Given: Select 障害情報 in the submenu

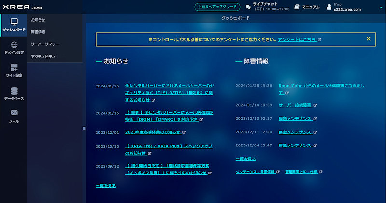Looking at the screenshot, I should coord(38,32).
